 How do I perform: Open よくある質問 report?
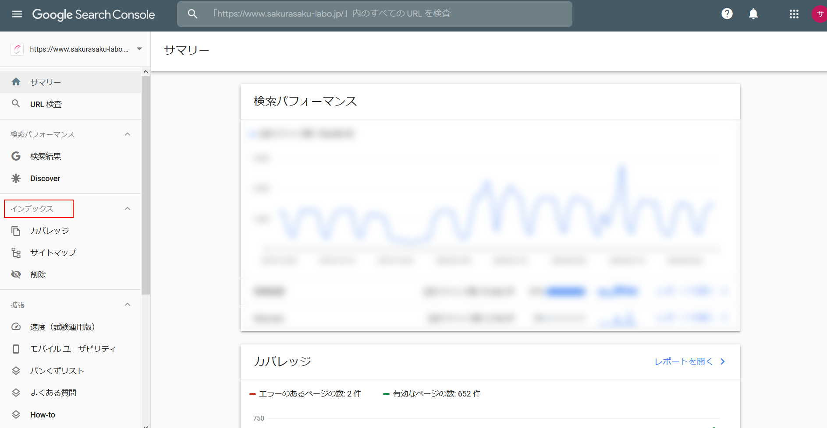point(71,393)
